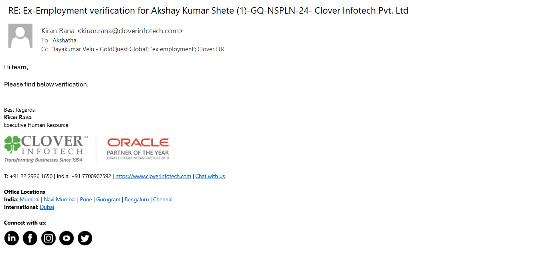Open the Navi Mumbai office link
Screen dimensions: 547x255
pos(60,200)
